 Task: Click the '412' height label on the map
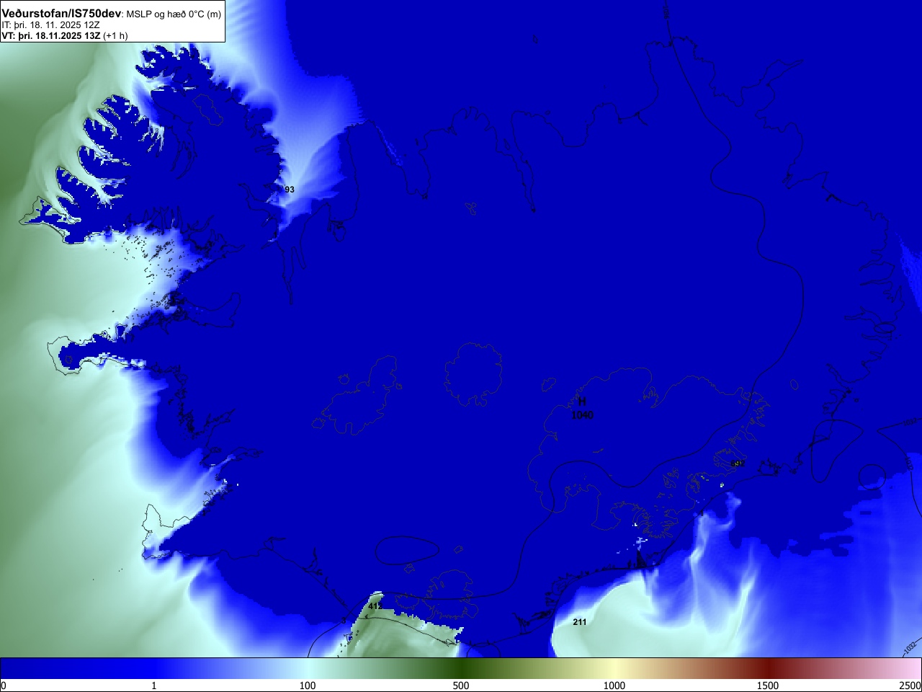(375, 606)
